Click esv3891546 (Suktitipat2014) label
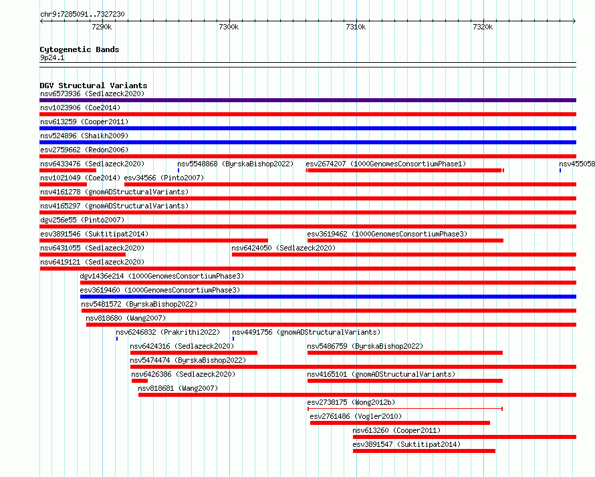This screenshot has height=477, width=595. pyautogui.click(x=94, y=234)
